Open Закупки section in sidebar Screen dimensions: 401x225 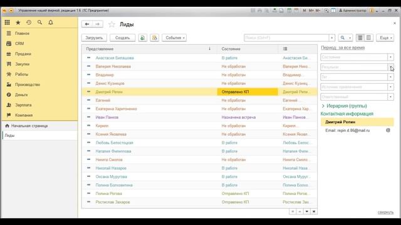tap(39, 64)
